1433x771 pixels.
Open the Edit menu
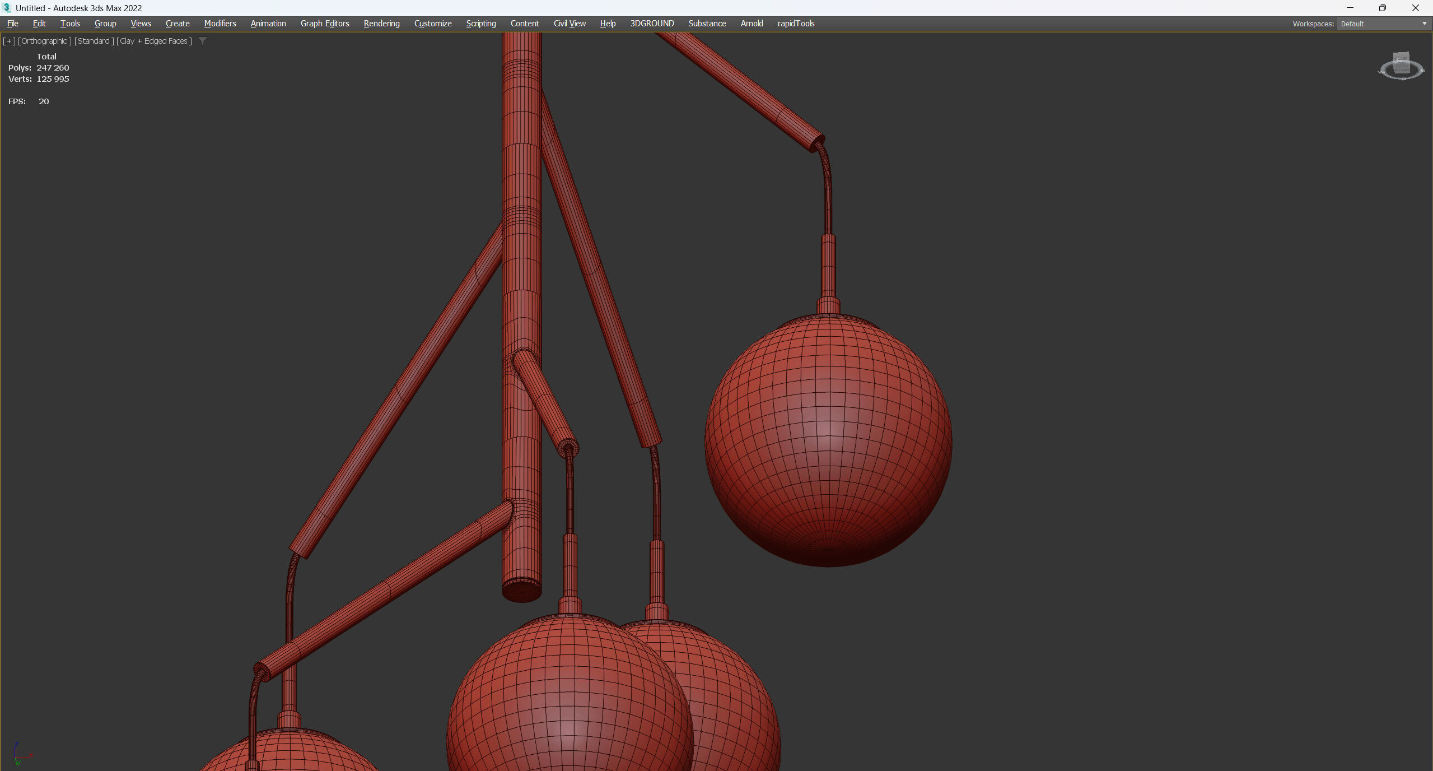[x=39, y=24]
